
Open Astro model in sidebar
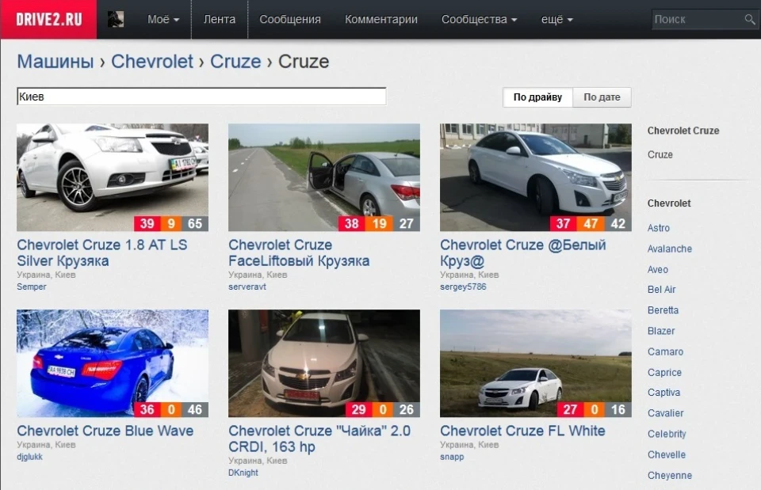pos(659,228)
